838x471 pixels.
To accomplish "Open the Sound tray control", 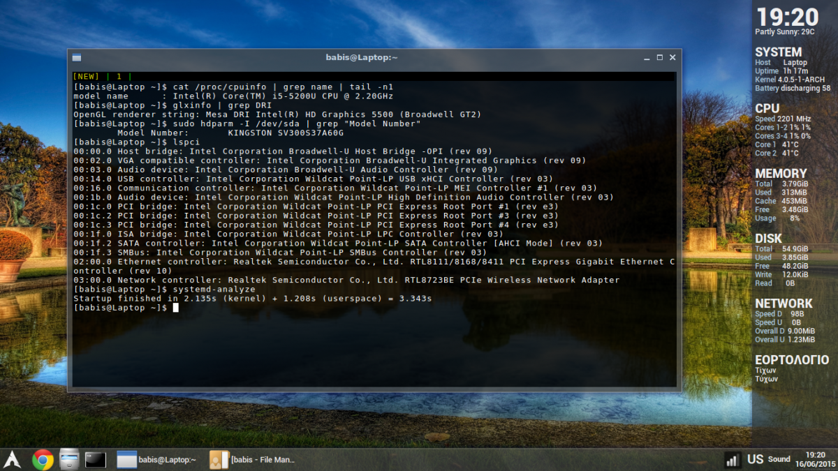I will click(779, 459).
